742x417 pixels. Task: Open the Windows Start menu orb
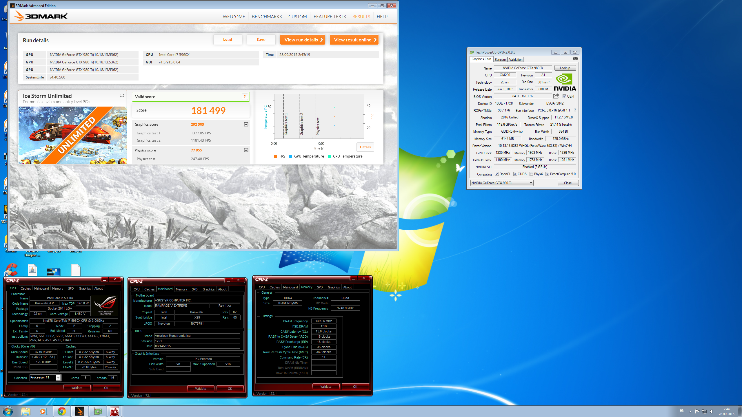(x=8, y=411)
